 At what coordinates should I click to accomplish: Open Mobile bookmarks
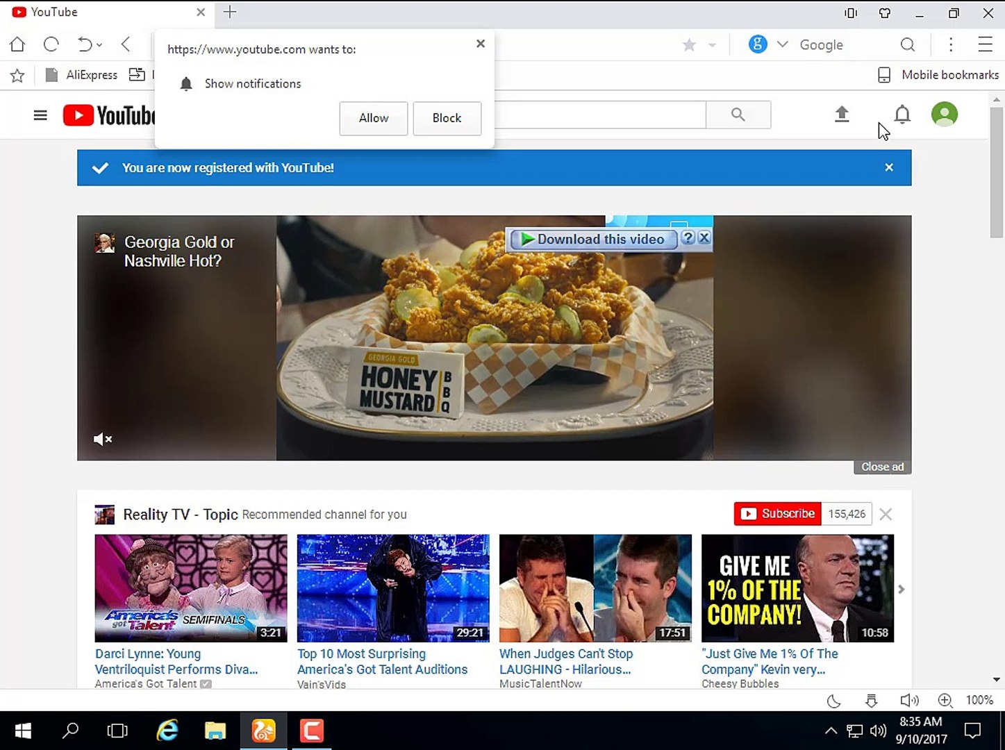pos(938,75)
